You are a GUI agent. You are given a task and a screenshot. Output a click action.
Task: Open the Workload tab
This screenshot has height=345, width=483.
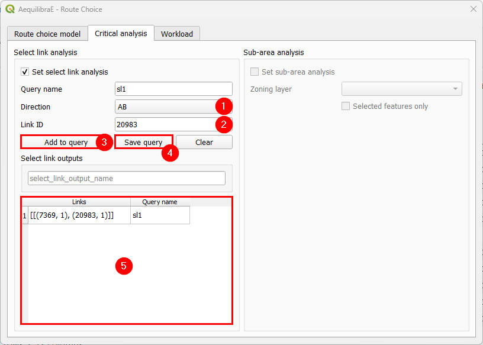[x=177, y=34]
